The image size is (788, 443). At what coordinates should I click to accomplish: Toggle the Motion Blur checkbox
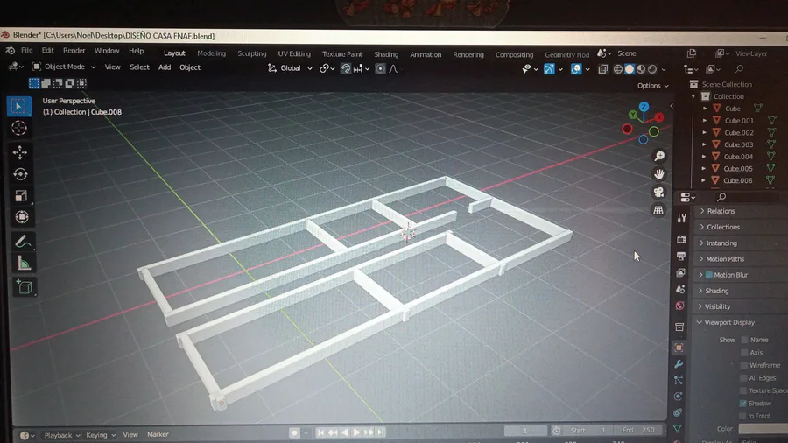709,275
